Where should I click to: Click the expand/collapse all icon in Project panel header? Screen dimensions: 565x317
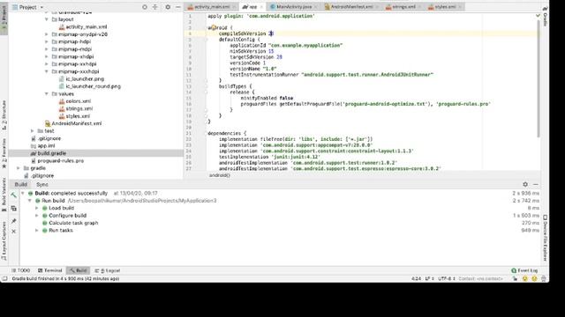click(155, 7)
